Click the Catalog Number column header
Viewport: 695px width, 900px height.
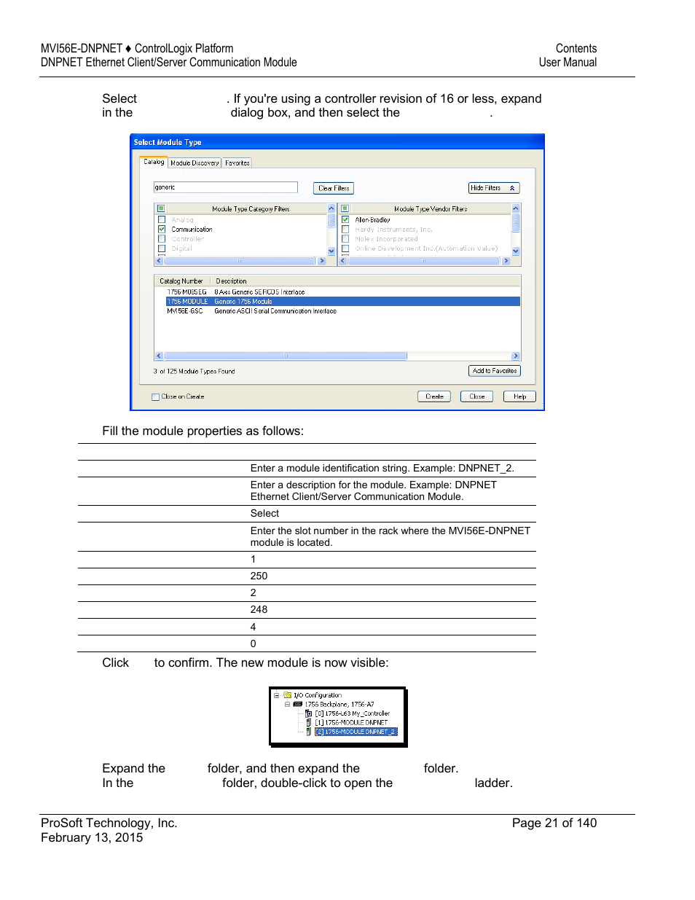click(181, 281)
